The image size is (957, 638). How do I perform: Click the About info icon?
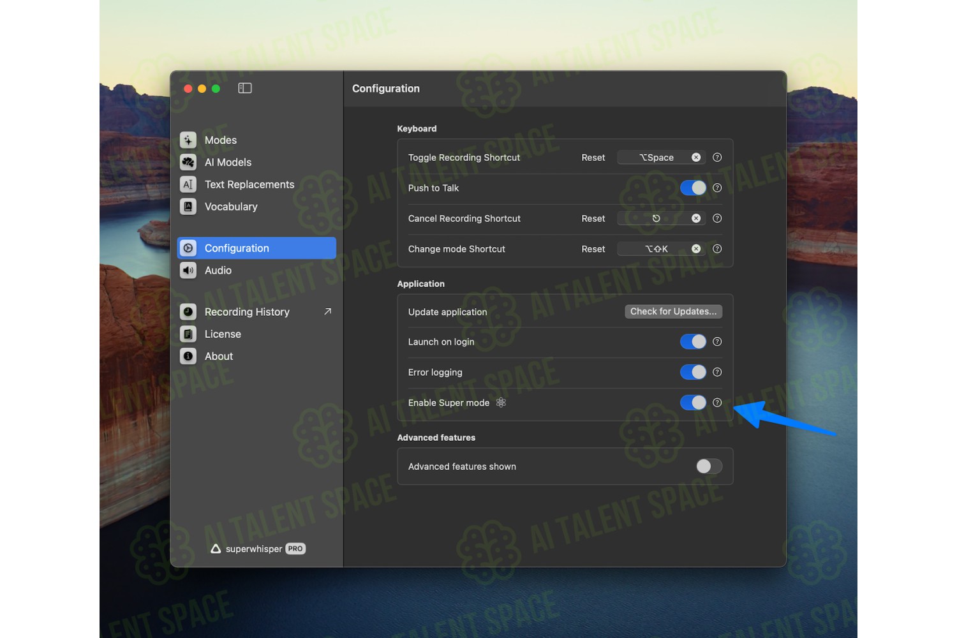tap(188, 357)
